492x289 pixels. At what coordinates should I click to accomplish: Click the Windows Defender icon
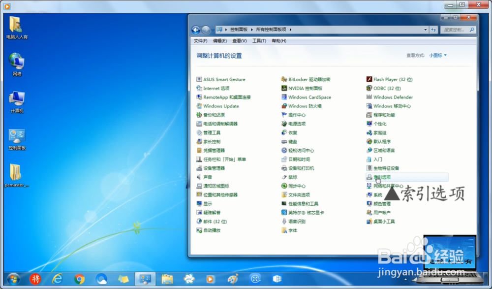(x=369, y=97)
